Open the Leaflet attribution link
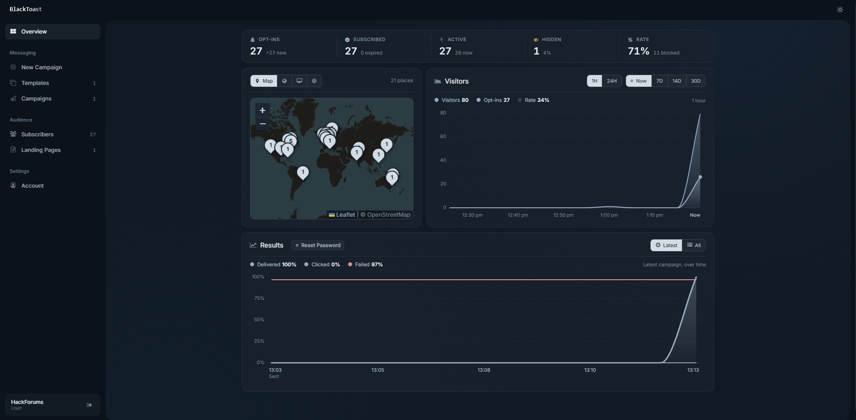The image size is (856, 420). (342, 215)
